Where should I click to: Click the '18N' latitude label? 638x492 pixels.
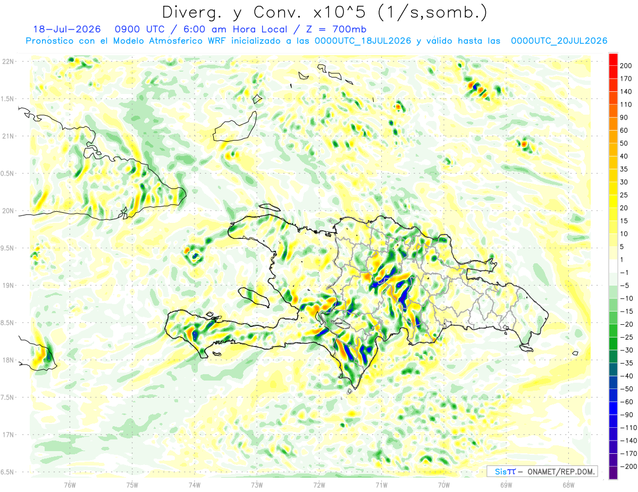pyautogui.click(x=7, y=360)
